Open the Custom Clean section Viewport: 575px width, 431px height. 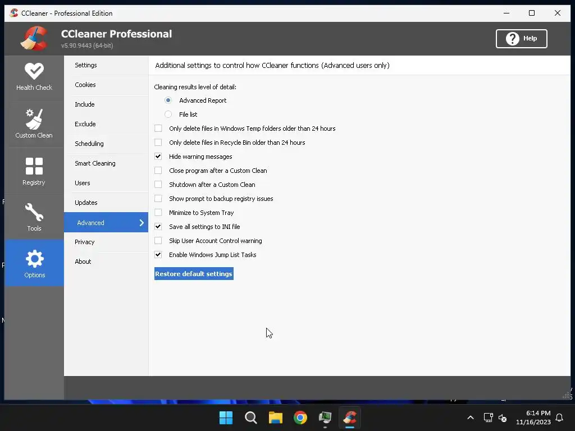pos(34,124)
